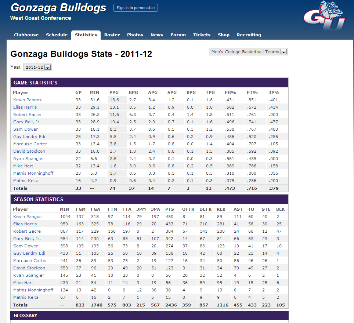This screenshot has width=354, height=323.
Task: Open Mathis Monninghoff in Season Statistics
Action: [x=33, y=290]
